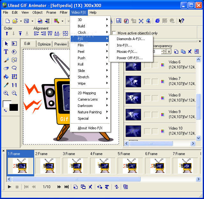This screenshot has width=204, height=199.
Task: Select the Eraser tool
Action: click(x=6, y=68)
